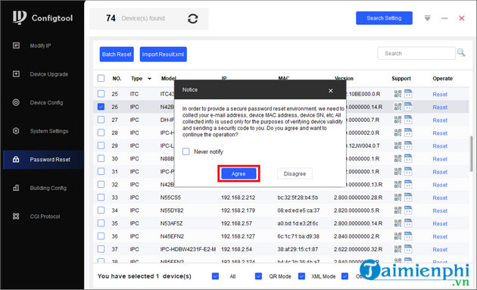Click XML support icon in row 36
The image size is (477, 290).
pos(408,236)
